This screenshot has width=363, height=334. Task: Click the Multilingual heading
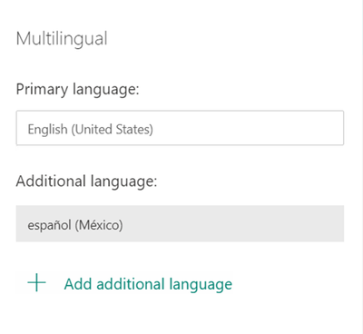tap(62, 39)
